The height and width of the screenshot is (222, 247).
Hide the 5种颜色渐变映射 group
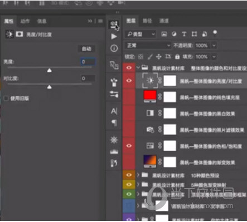pyautogui.click(x=129, y=184)
